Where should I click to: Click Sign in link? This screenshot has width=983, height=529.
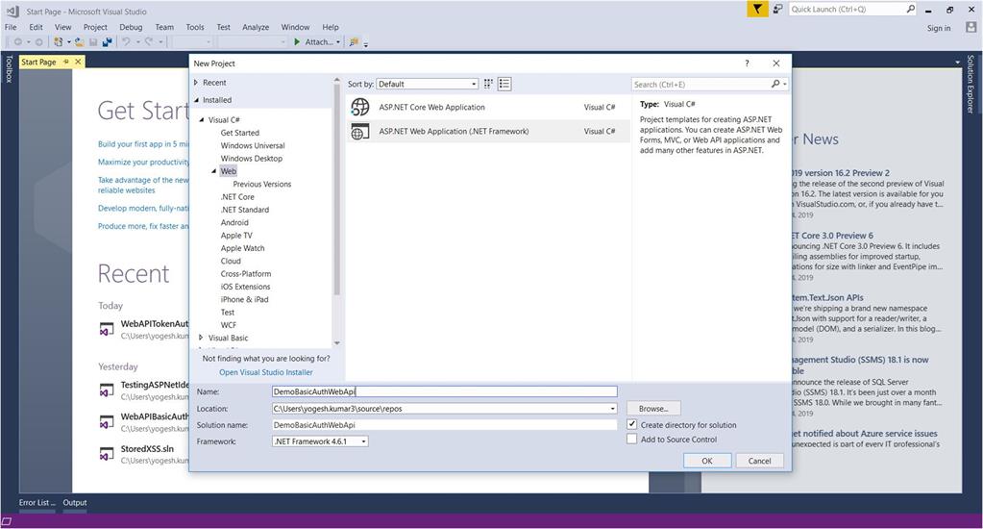(x=939, y=28)
